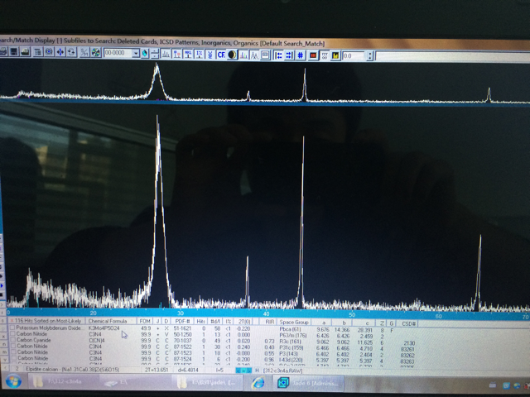This screenshot has height=397, width=530.
Task: Click the bar histogram lines icon
Action: (x=166, y=54)
